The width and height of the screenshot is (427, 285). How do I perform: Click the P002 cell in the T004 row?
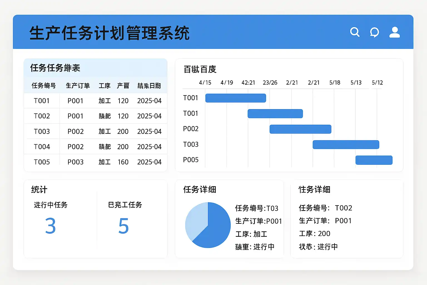pos(75,147)
